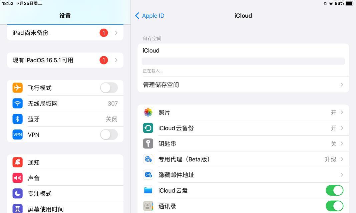This screenshot has width=356, height=213.
Task: Toggle the Airplane Mode switch (飞行模式)
Action: tap(109, 88)
